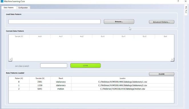Close the Machine Learning Core window
The image size is (189, 109).
(186, 1)
